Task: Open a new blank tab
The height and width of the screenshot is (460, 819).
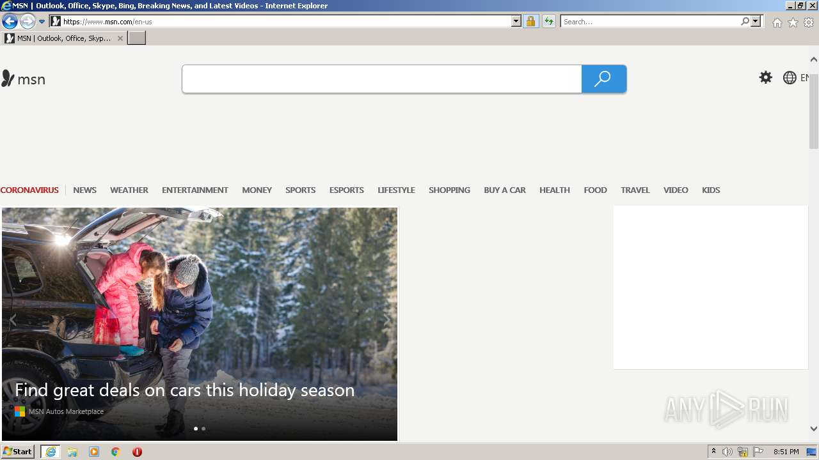Action: pyautogui.click(x=137, y=38)
